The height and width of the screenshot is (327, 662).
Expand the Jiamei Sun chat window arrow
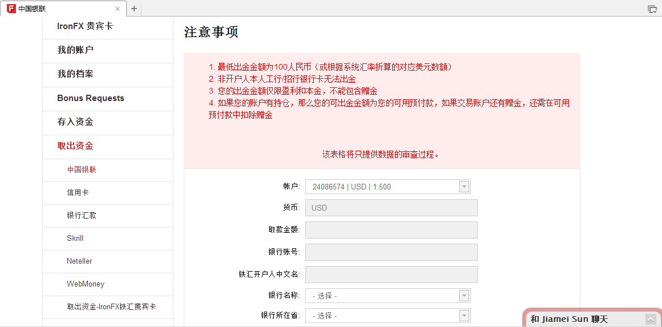click(651, 320)
